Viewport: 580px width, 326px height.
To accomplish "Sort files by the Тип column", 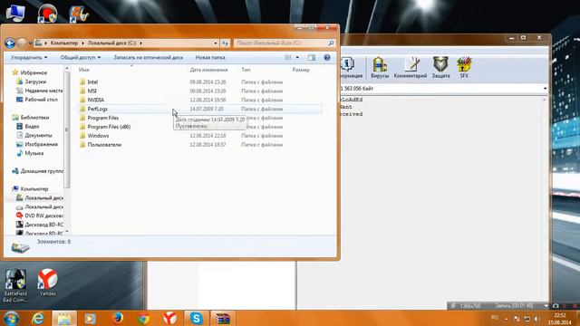I will [x=246, y=70].
